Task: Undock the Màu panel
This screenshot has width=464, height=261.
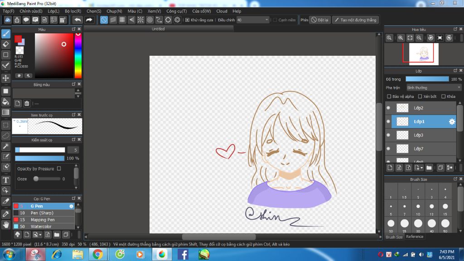Action: (x=74, y=29)
